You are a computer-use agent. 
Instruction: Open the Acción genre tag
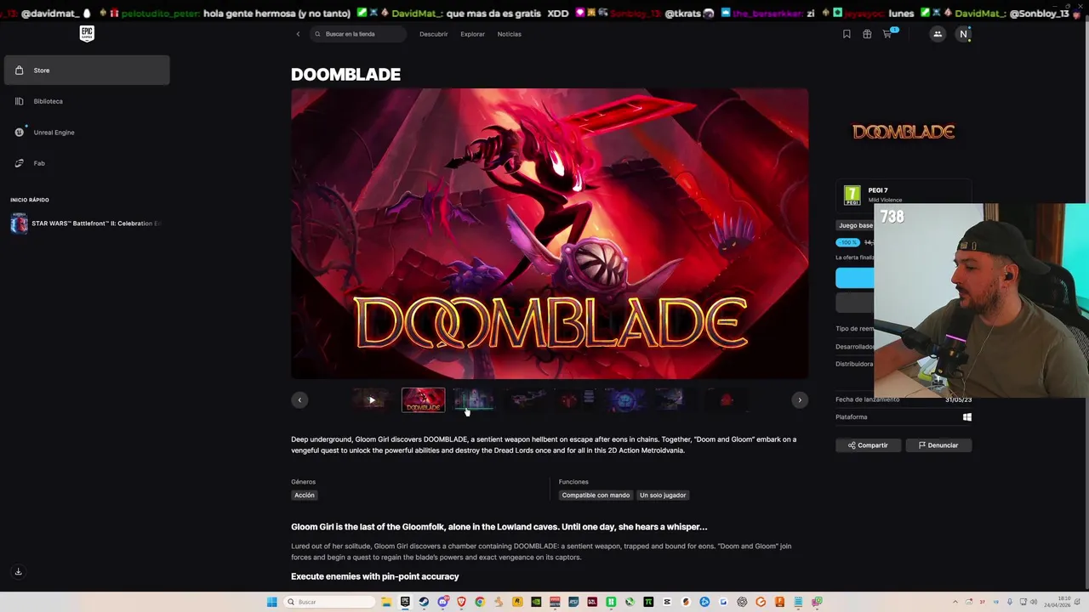click(x=305, y=495)
